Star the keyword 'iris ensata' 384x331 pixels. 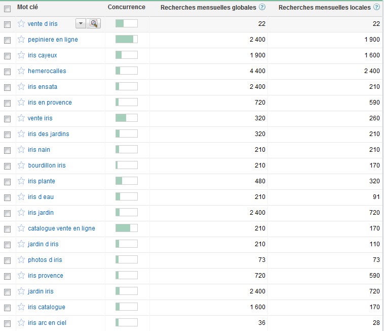pyautogui.click(x=21, y=86)
